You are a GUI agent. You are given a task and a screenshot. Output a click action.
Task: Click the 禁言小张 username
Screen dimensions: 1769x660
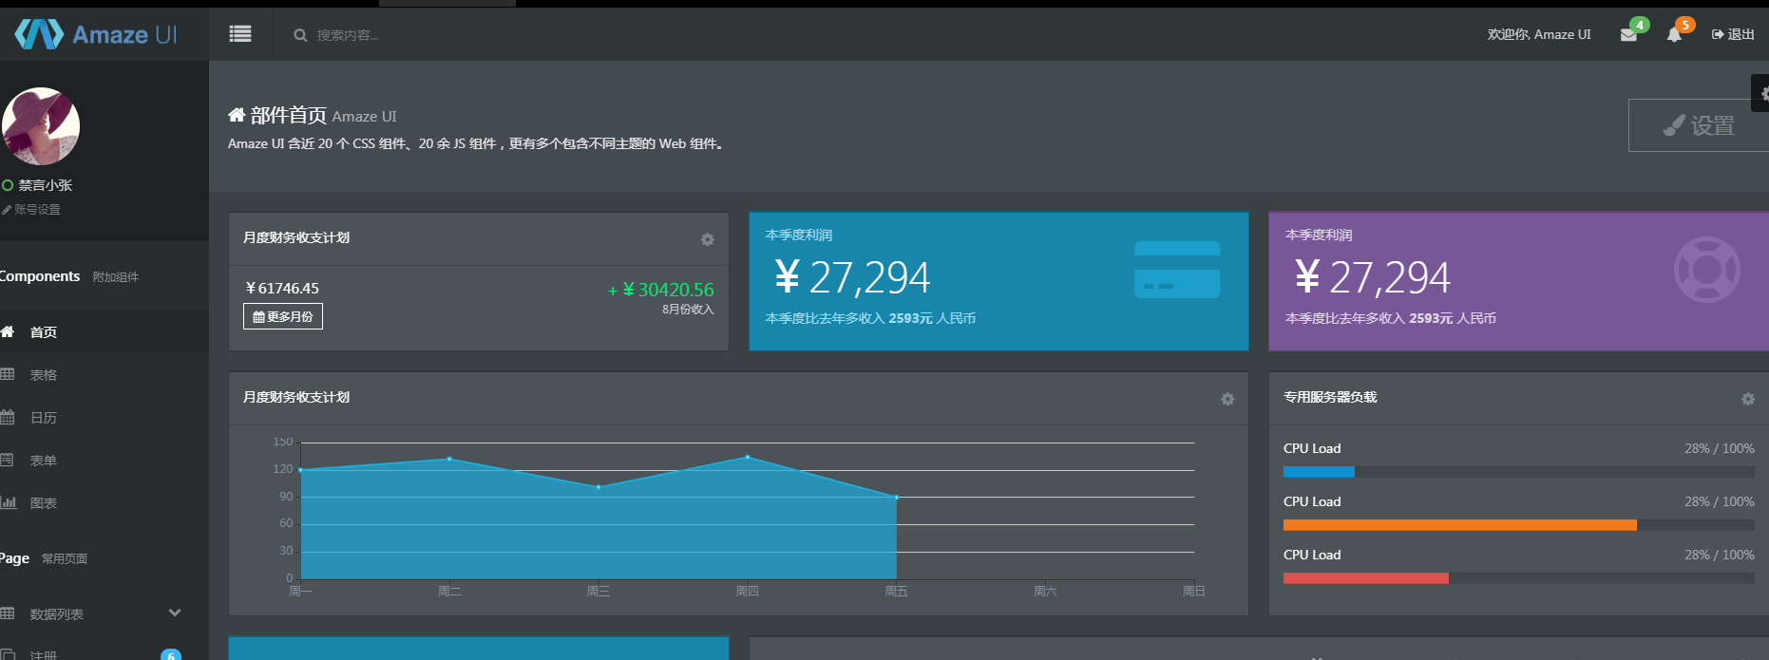point(46,185)
